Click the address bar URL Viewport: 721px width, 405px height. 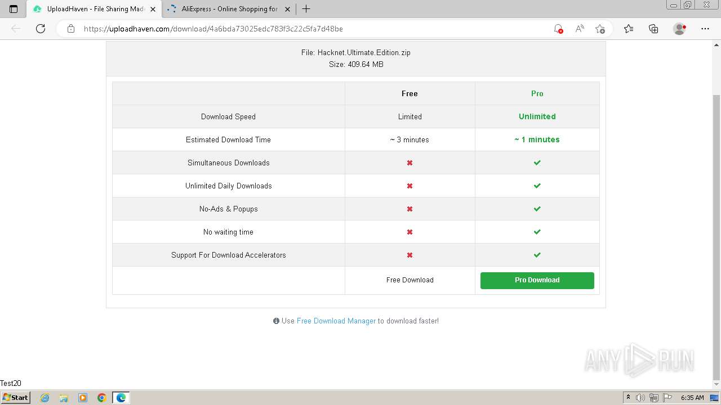[x=213, y=29]
